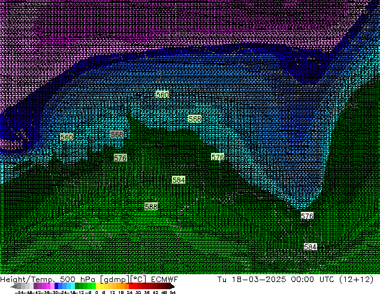
Task: Click the dark blue legend swatch
Action: click(x=56, y=286)
